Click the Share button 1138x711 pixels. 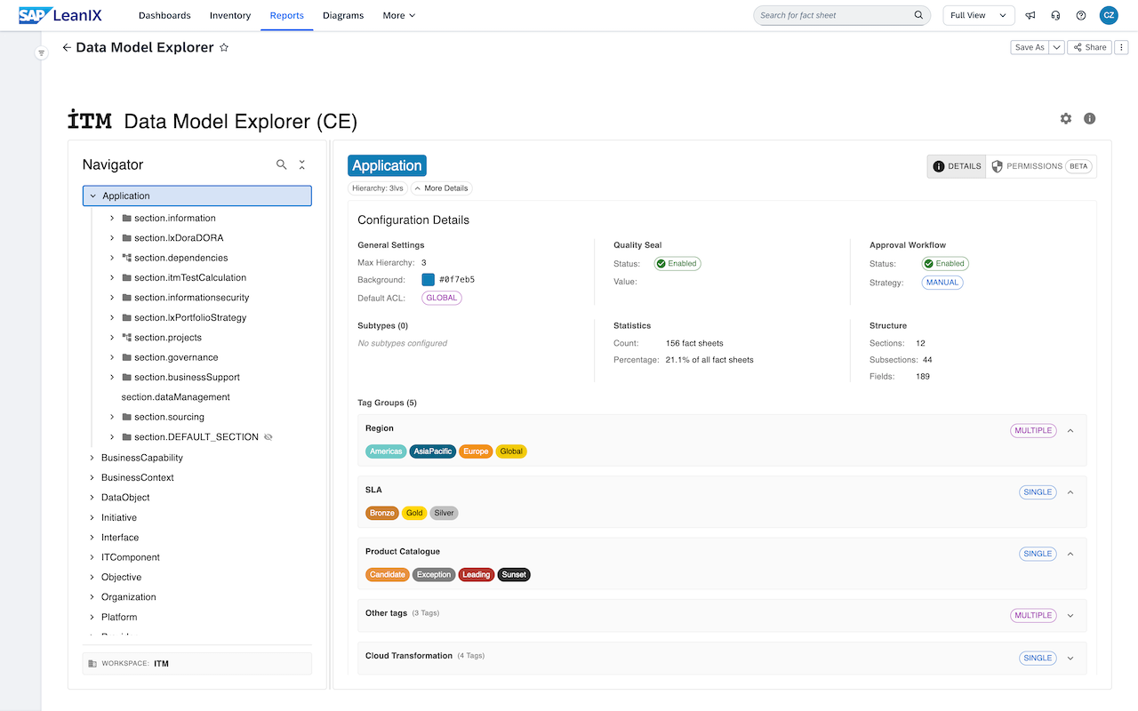pos(1089,47)
